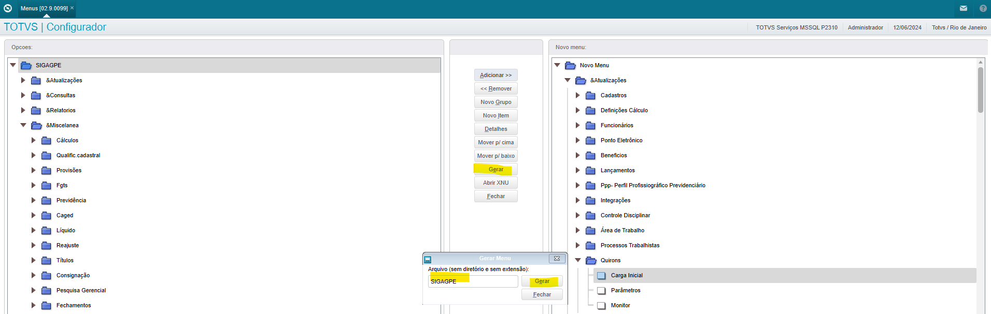Select the Controle Disciplinar tree item

pyautogui.click(x=625, y=215)
